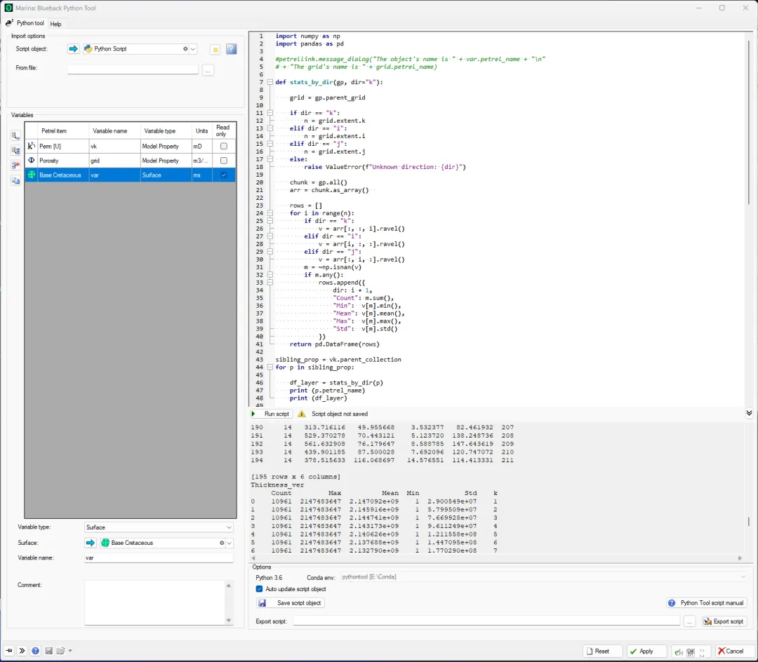The width and height of the screenshot is (758, 662).
Task: Click the pin icon in the bottom toolbar
Action: pyautogui.click(x=8, y=650)
